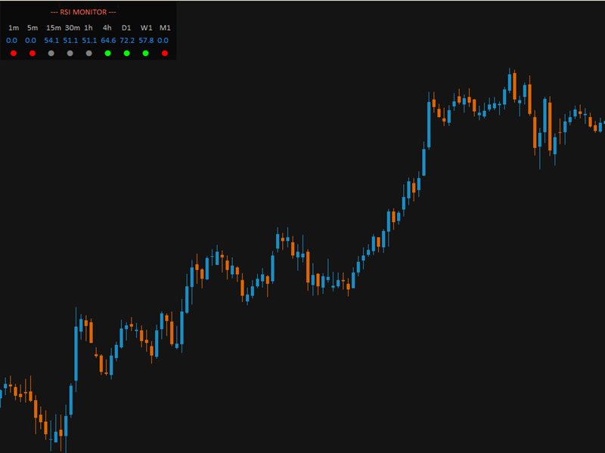605x453 pixels.
Task: Click the gray status dot under 1h
Action: 88,53
